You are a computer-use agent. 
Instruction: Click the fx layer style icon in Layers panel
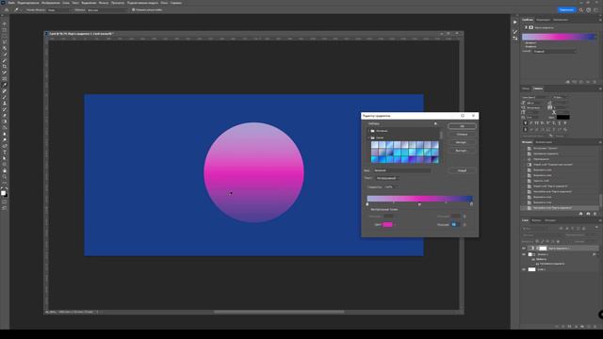click(x=563, y=327)
